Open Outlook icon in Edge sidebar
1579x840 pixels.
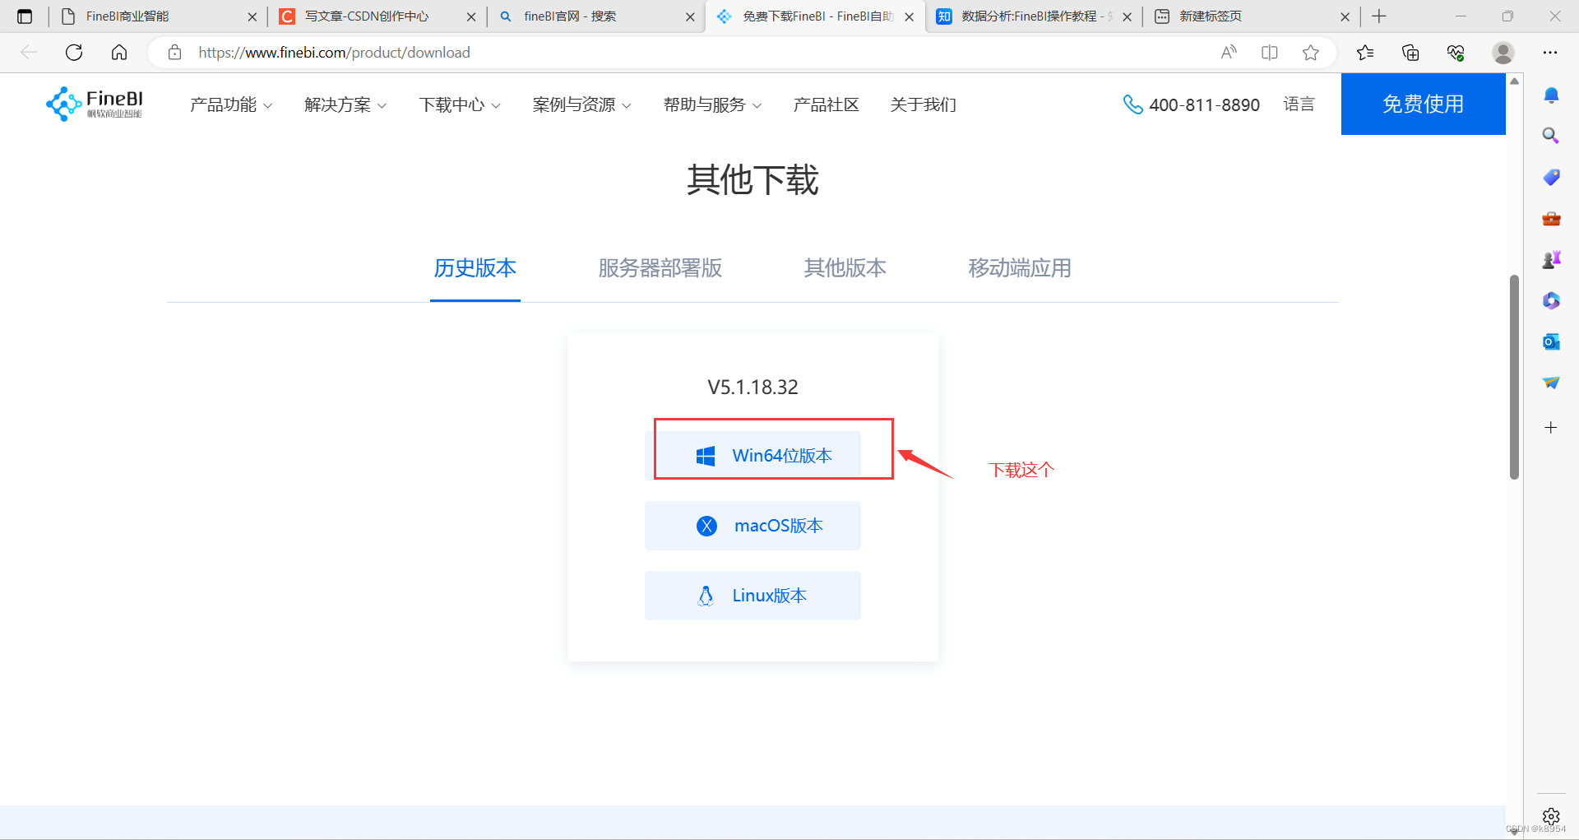[1551, 341]
